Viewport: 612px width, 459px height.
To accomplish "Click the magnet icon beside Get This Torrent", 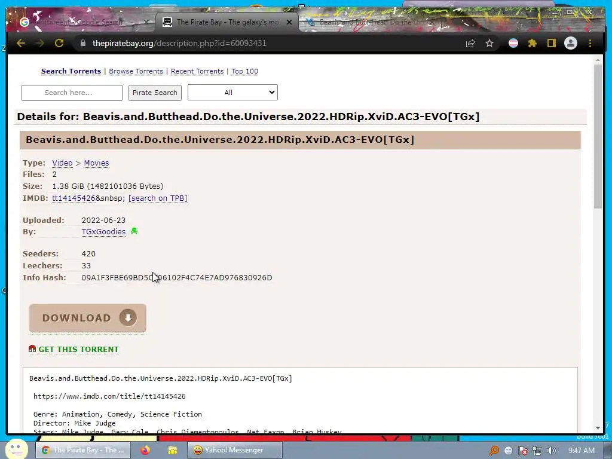I will pyautogui.click(x=32, y=348).
